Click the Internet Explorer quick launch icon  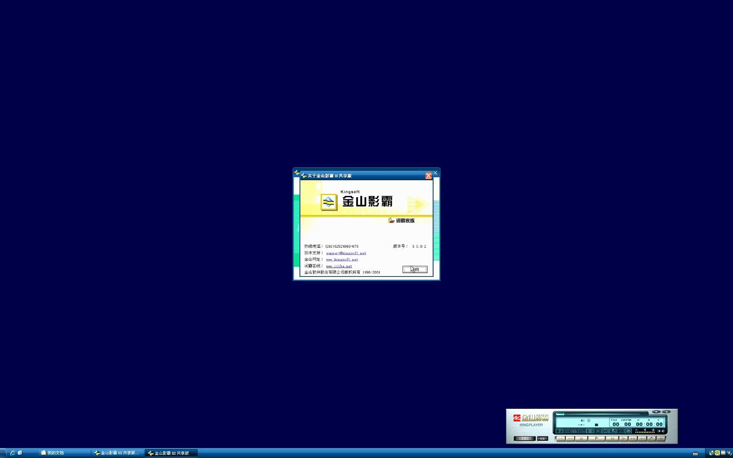pos(13,453)
